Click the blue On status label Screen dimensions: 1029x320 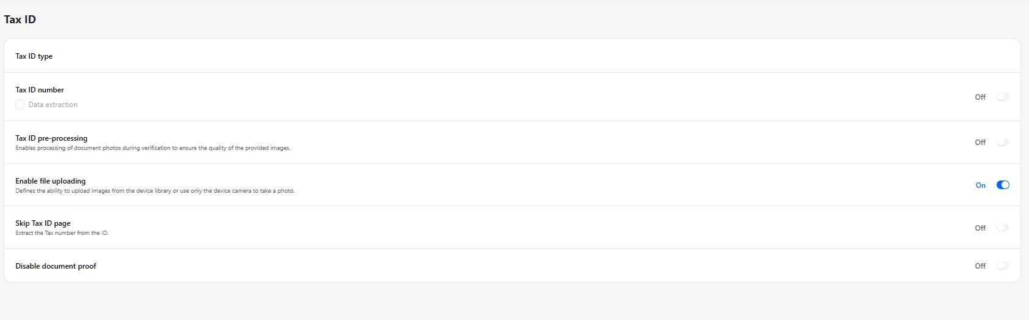[981, 185]
